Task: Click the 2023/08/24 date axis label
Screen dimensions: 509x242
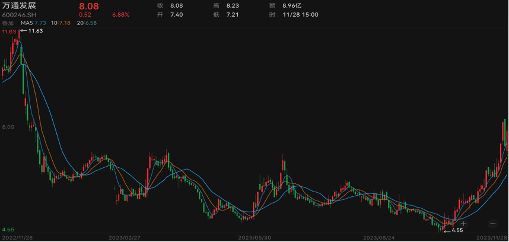Action: point(380,238)
